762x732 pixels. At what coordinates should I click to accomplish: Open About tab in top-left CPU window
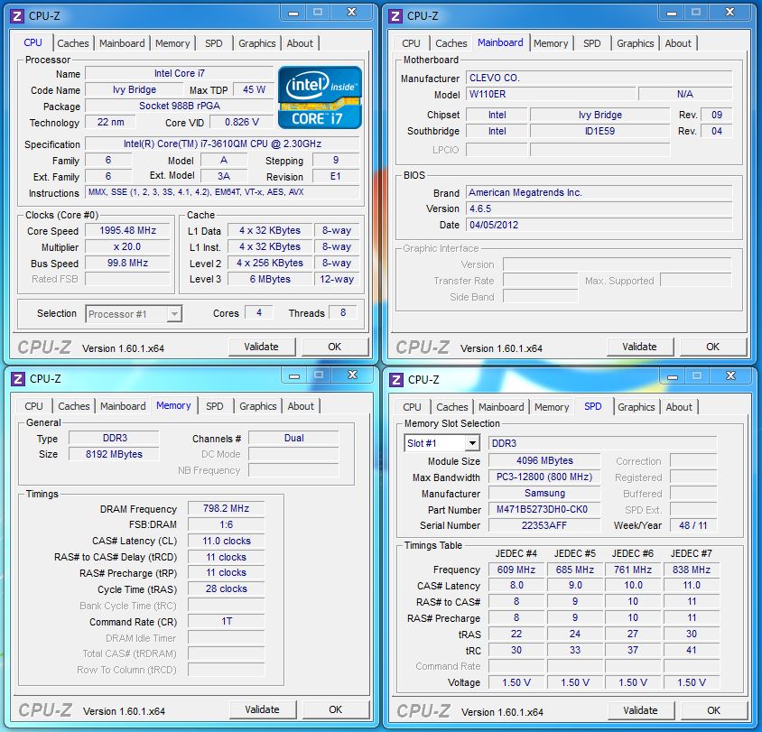[x=300, y=43]
